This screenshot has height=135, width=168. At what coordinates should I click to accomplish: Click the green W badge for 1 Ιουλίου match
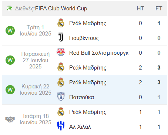tap(10, 30)
